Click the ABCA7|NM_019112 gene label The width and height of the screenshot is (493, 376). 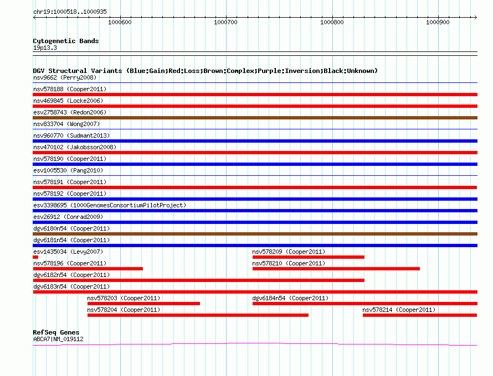click(58, 339)
